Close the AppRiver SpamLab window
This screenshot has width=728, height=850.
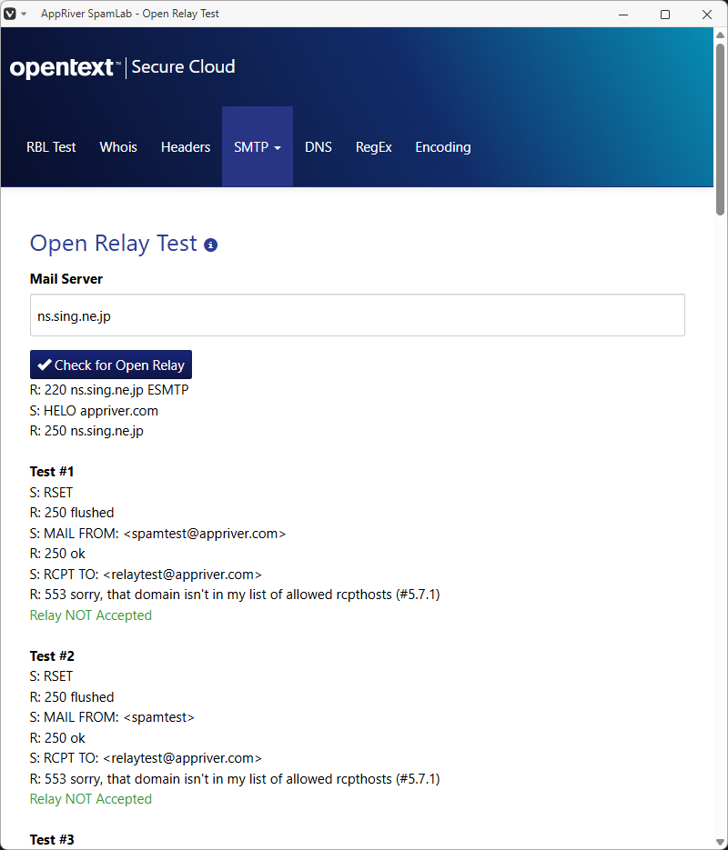[707, 14]
